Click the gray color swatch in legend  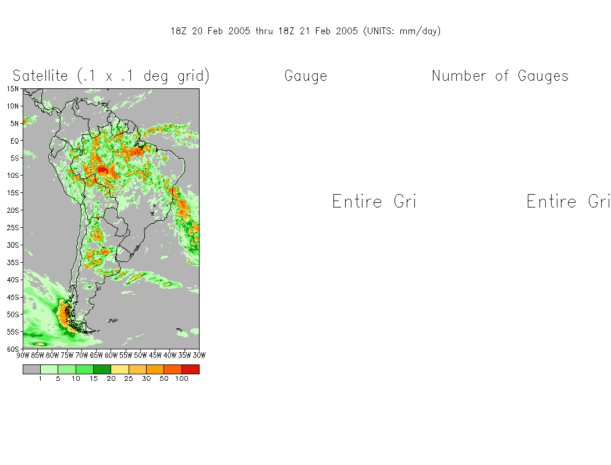coord(31,369)
